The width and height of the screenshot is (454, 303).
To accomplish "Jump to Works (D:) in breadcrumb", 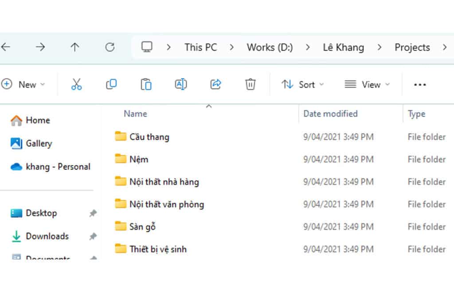I will click(x=270, y=47).
